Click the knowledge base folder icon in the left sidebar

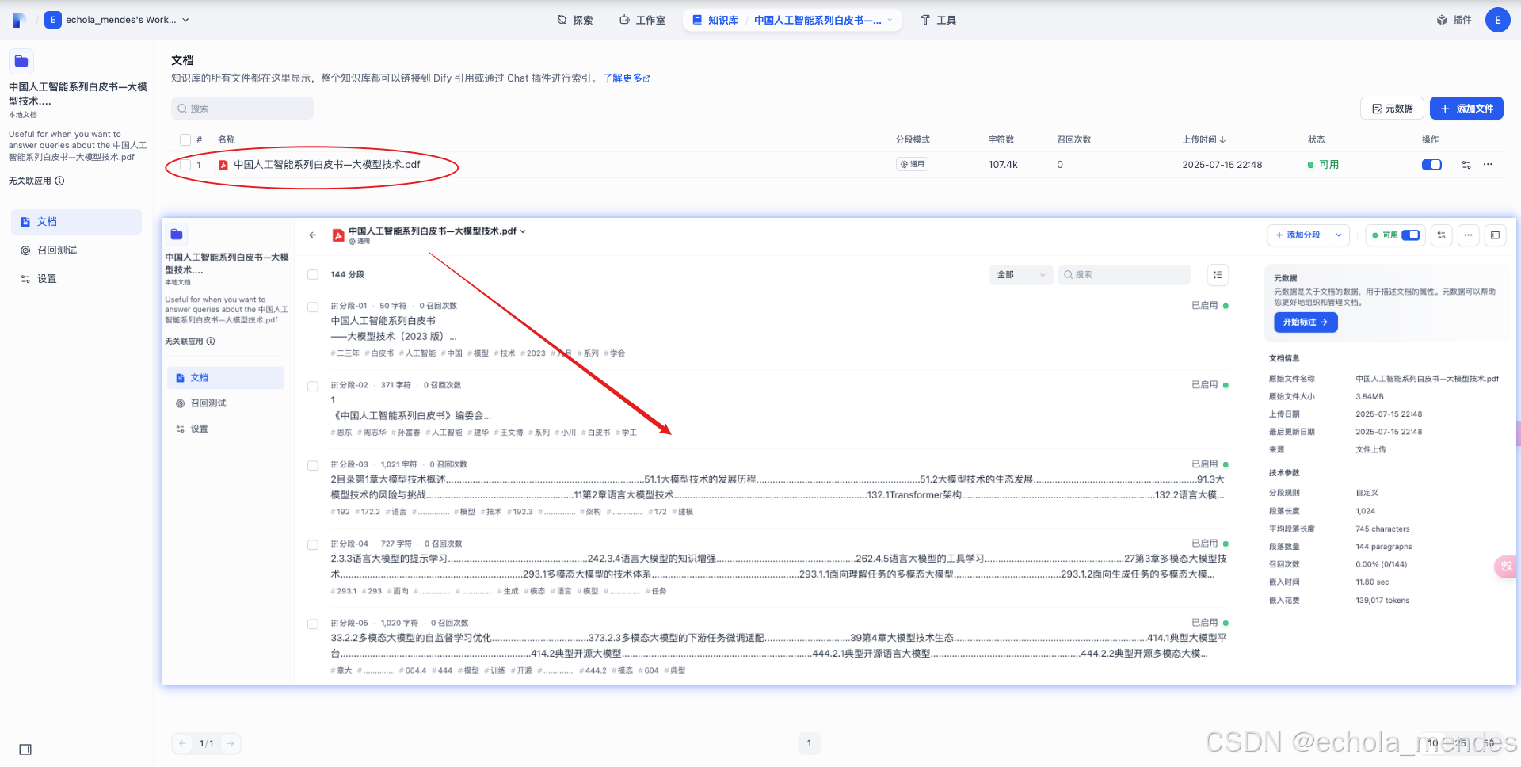(x=21, y=61)
